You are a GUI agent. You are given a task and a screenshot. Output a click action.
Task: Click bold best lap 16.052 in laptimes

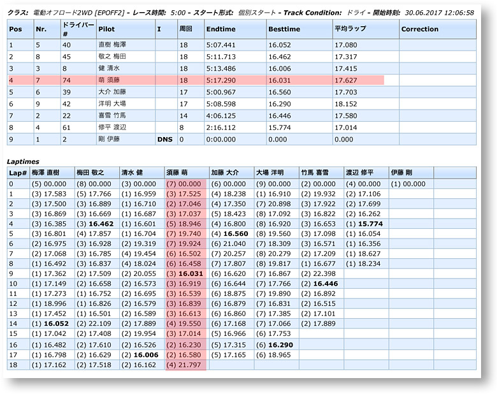[x=56, y=324]
